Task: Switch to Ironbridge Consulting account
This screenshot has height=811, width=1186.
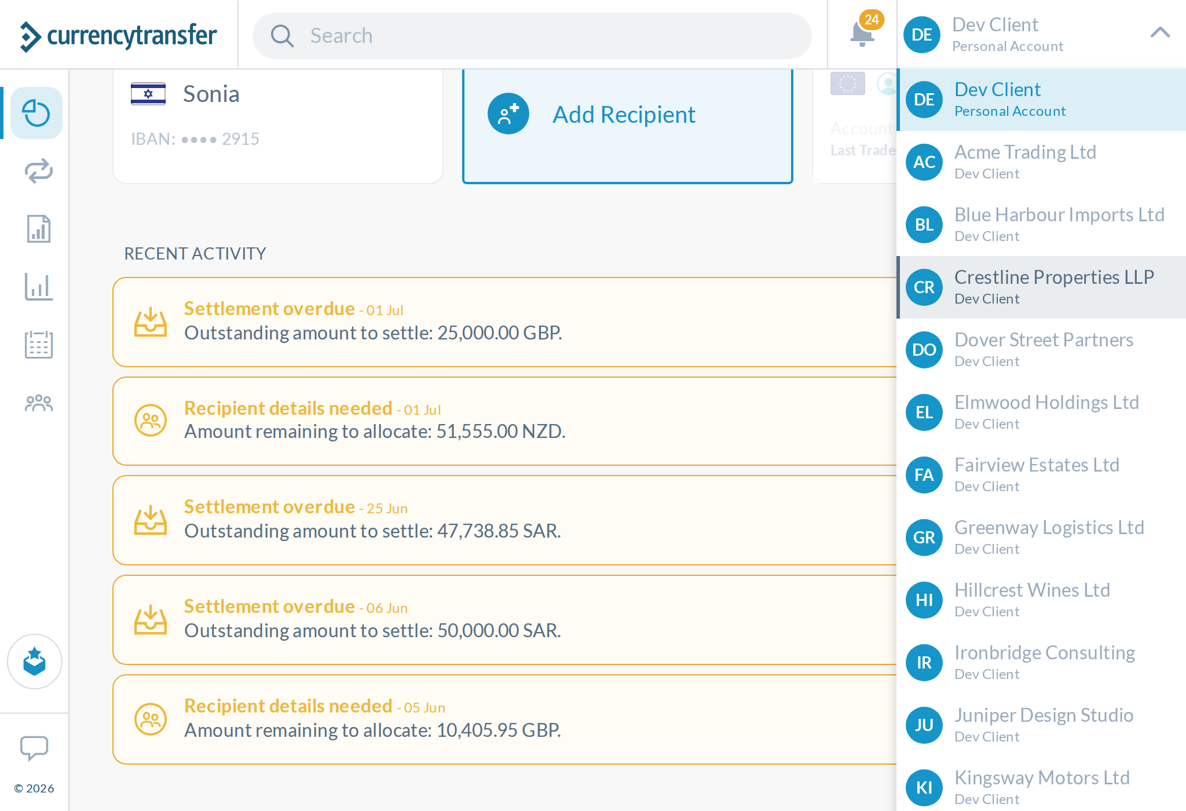Action: coord(1041,663)
